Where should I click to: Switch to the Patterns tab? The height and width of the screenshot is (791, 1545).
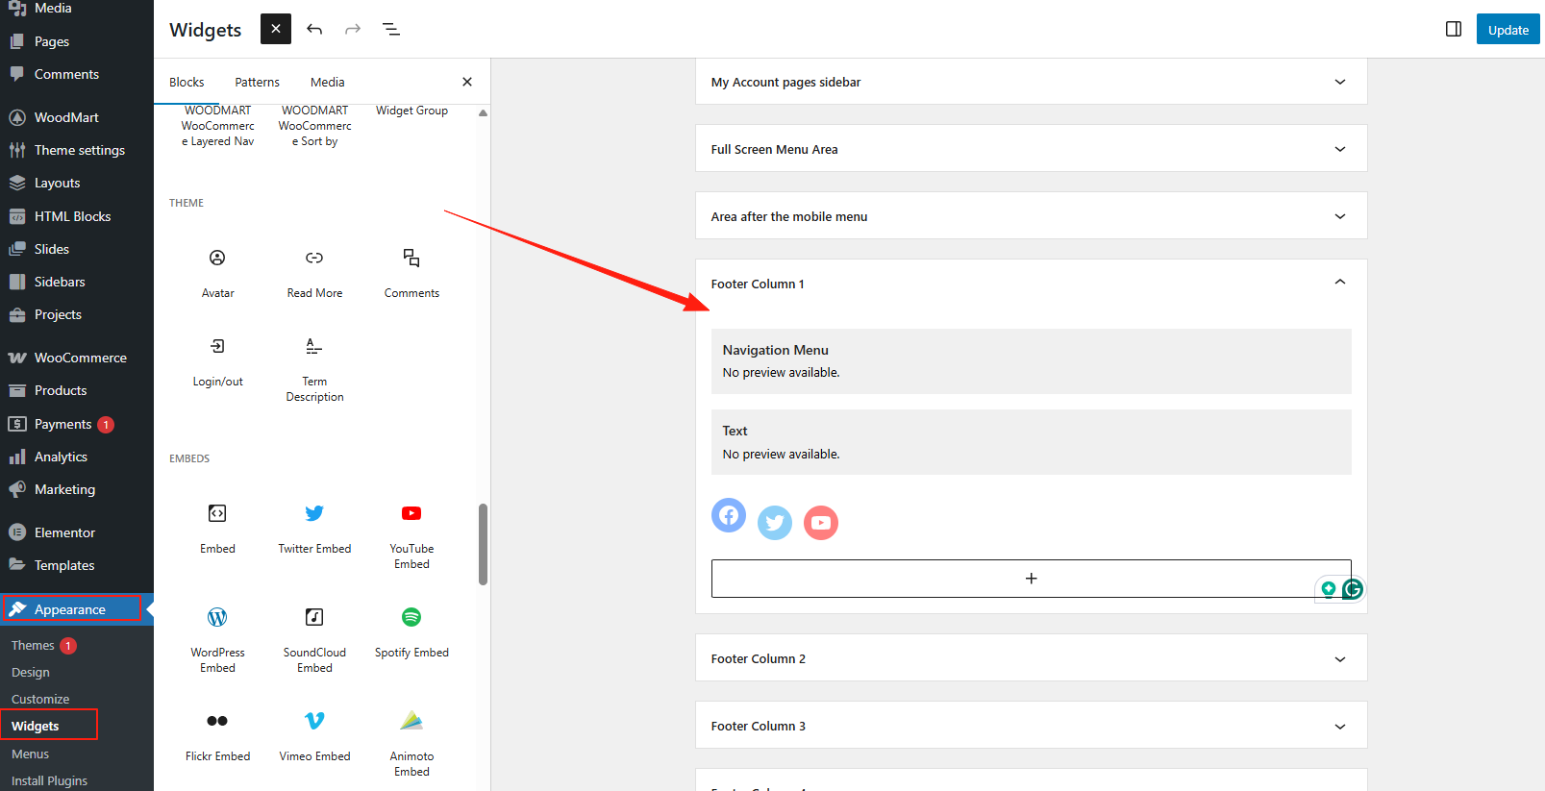257,82
